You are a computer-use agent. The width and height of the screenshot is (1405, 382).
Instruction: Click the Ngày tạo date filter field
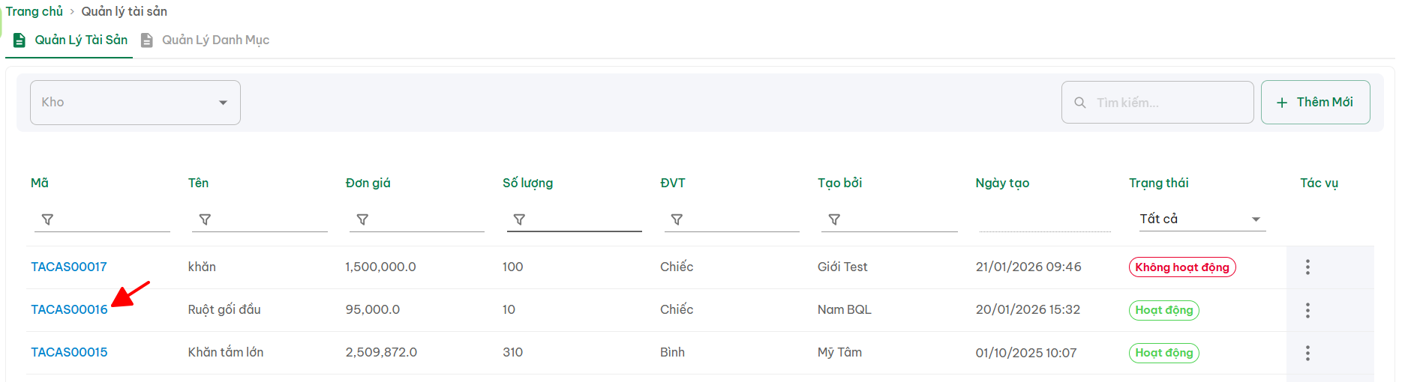[x=1044, y=220]
